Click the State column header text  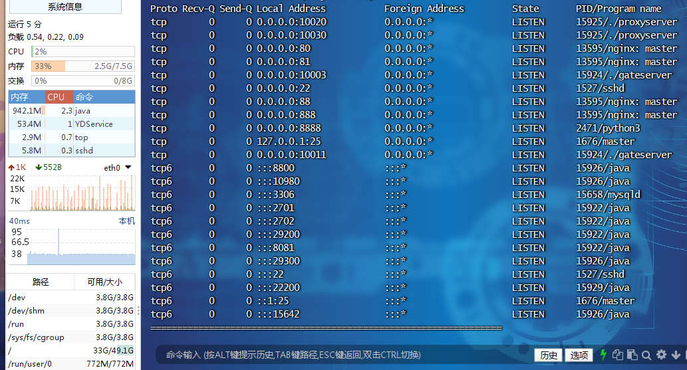pos(526,9)
